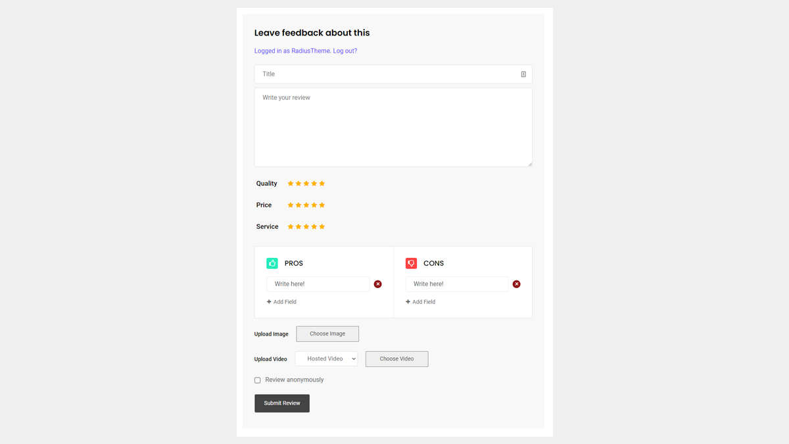Click the Service label
Image resolution: width=789 pixels, height=444 pixels.
268,227
